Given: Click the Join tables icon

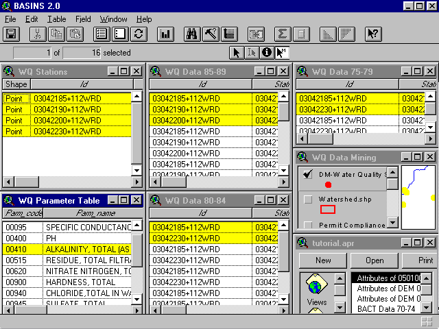Looking at the screenshot, I should pos(256,34).
